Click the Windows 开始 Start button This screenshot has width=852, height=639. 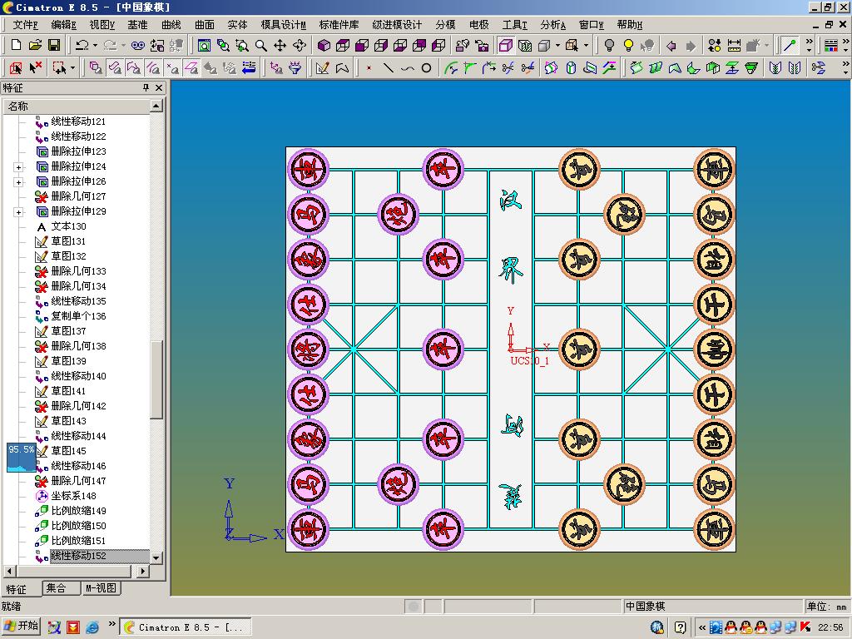pyautogui.click(x=22, y=627)
